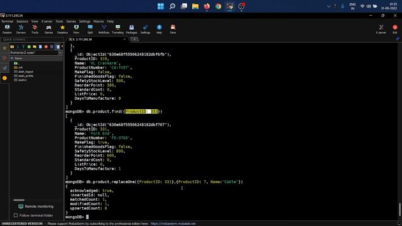This screenshot has width=402, height=226.
Task: Open Google Chrome from the taskbar
Action: coord(219,6)
